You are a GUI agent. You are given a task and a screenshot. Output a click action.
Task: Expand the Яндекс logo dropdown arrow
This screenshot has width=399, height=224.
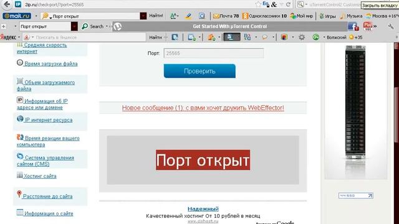pos(19,37)
